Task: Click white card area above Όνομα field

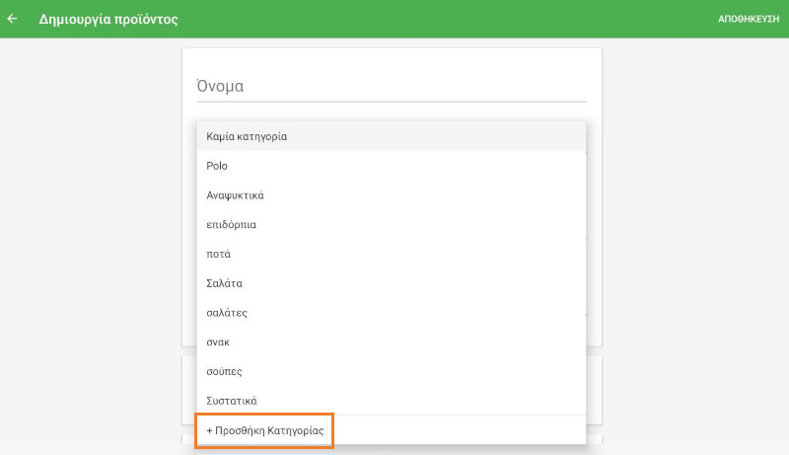Action: click(x=392, y=57)
